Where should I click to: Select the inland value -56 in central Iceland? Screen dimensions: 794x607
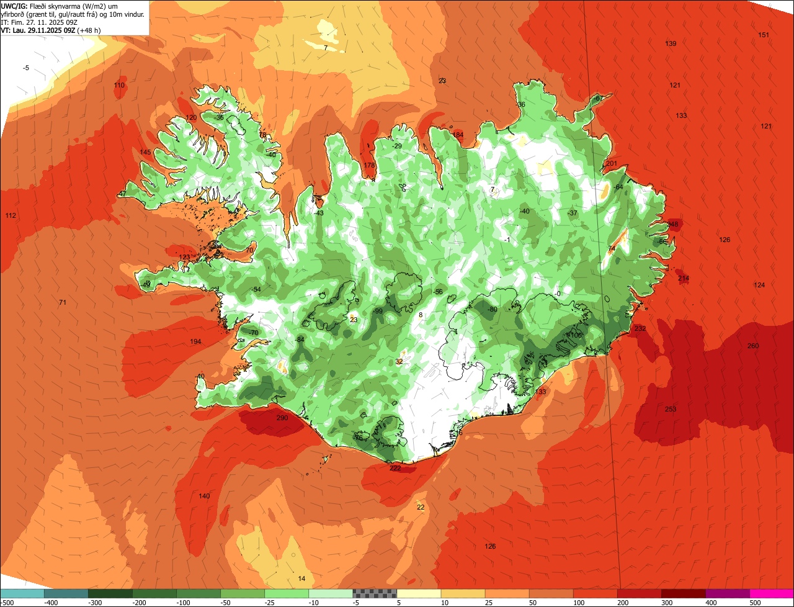tap(438, 292)
